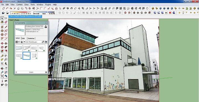Image resolution: width=199 pixels, height=102 pixels.
Task: Open the Edit menu
Action: click(x=7, y=5)
